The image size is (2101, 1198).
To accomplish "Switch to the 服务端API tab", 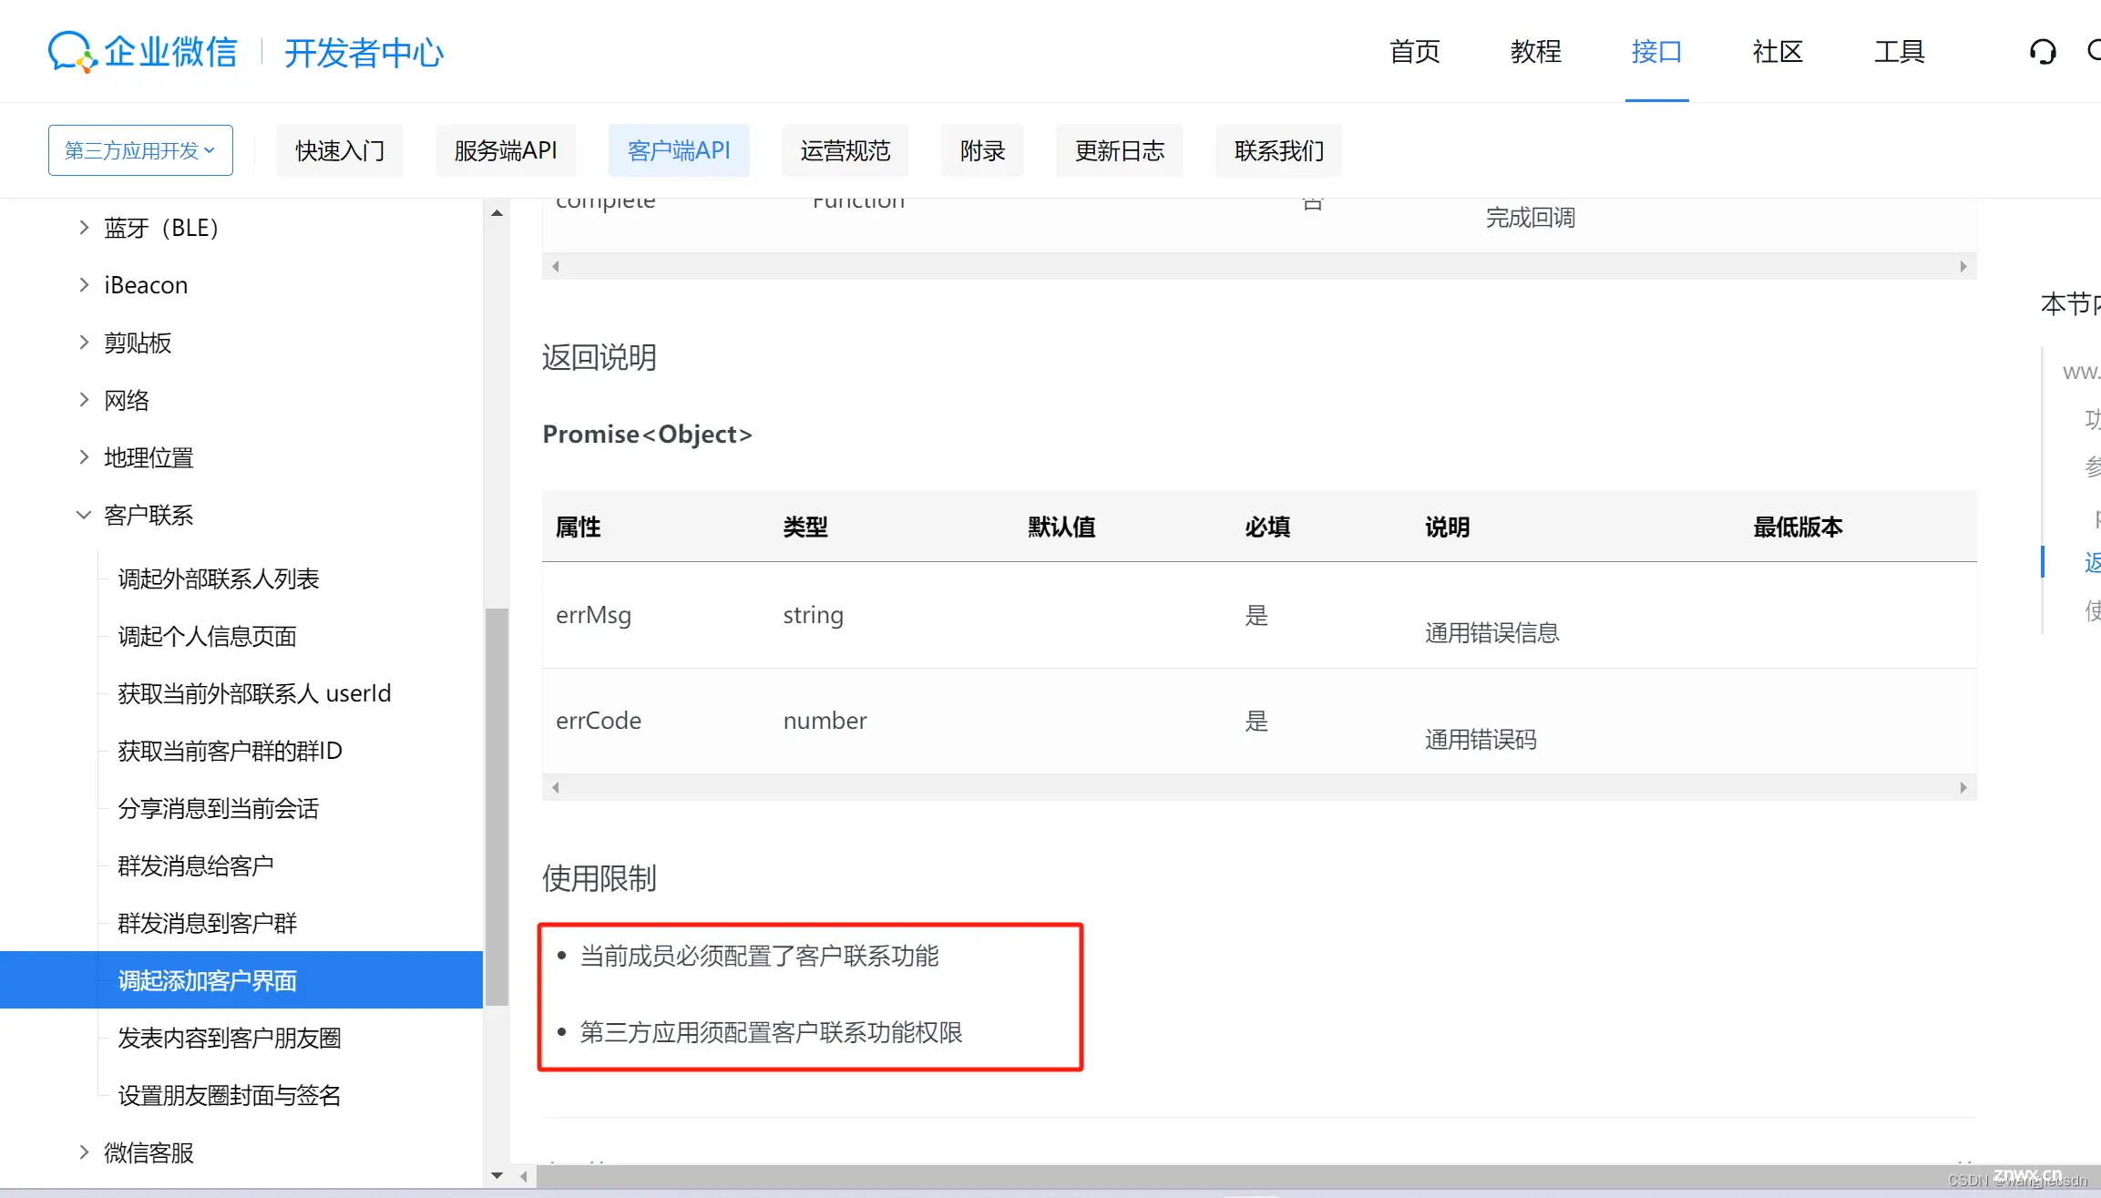I will 506,150.
